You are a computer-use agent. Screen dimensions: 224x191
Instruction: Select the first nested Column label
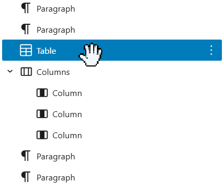67,93
